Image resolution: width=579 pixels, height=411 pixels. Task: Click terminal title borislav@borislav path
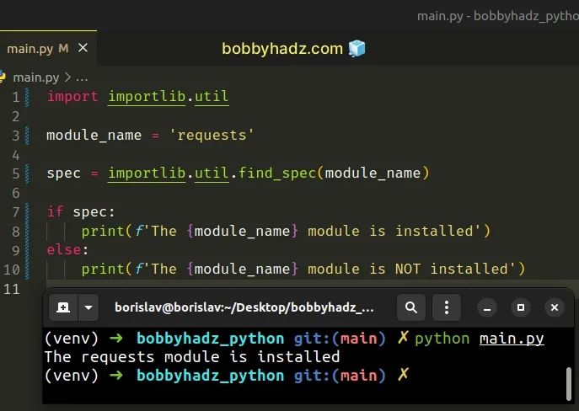[x=244, y=307]
